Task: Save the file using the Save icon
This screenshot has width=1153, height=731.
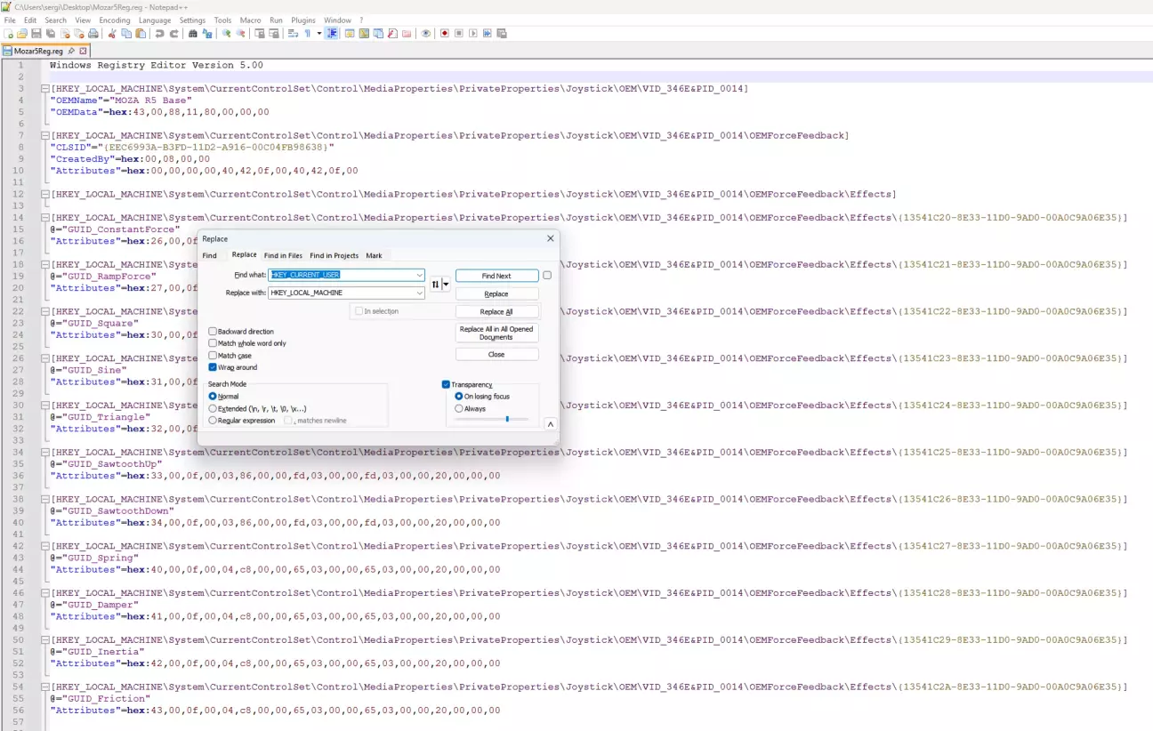Action: (36, 34)
